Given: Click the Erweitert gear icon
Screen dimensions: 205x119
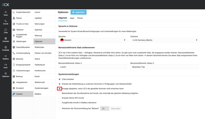Looking at the screenshot, I should click(14, 88).
